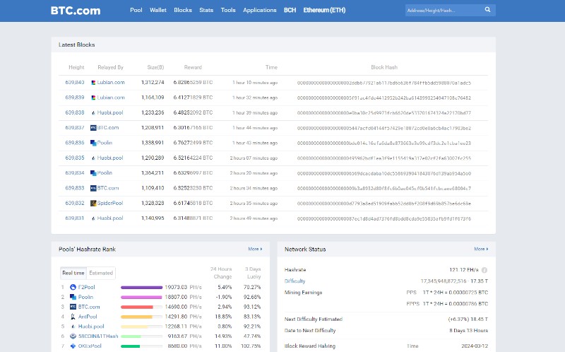The image size is (565, 352).
Task: Switch to BCH explorer
Action: (290, 10)
